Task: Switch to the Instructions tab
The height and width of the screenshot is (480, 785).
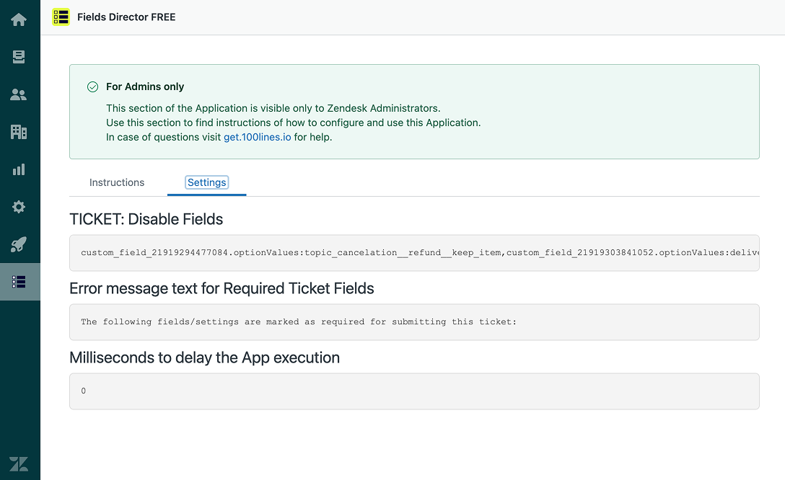Action: (x=117, y=182)
